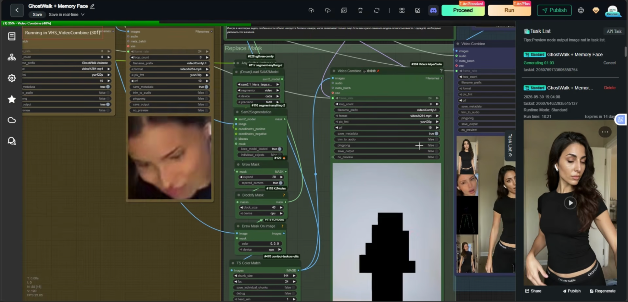Increase loop_count in the center Video Combine node
628x302 pixels.
(x=437, y=104)
